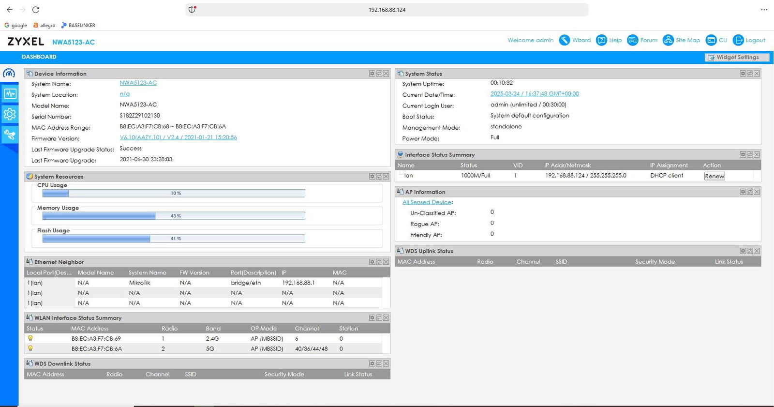Open settings gear of System Status widget
This screenshot has height=407, width=774.
pos(743,74)
